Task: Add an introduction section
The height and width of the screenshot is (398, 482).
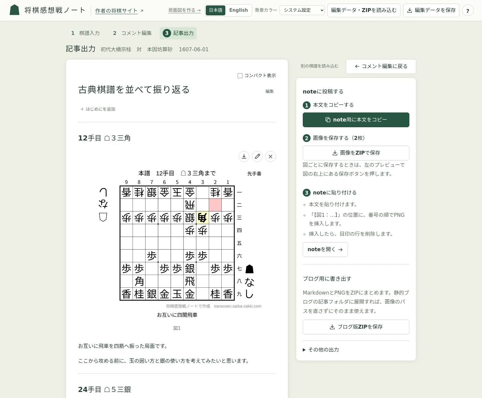Action: tap(98, 109)
